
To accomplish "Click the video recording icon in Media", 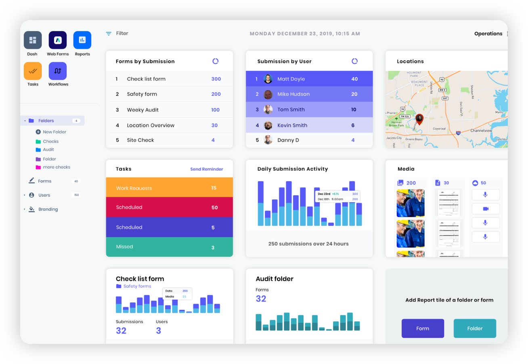I will click(486, 209).
